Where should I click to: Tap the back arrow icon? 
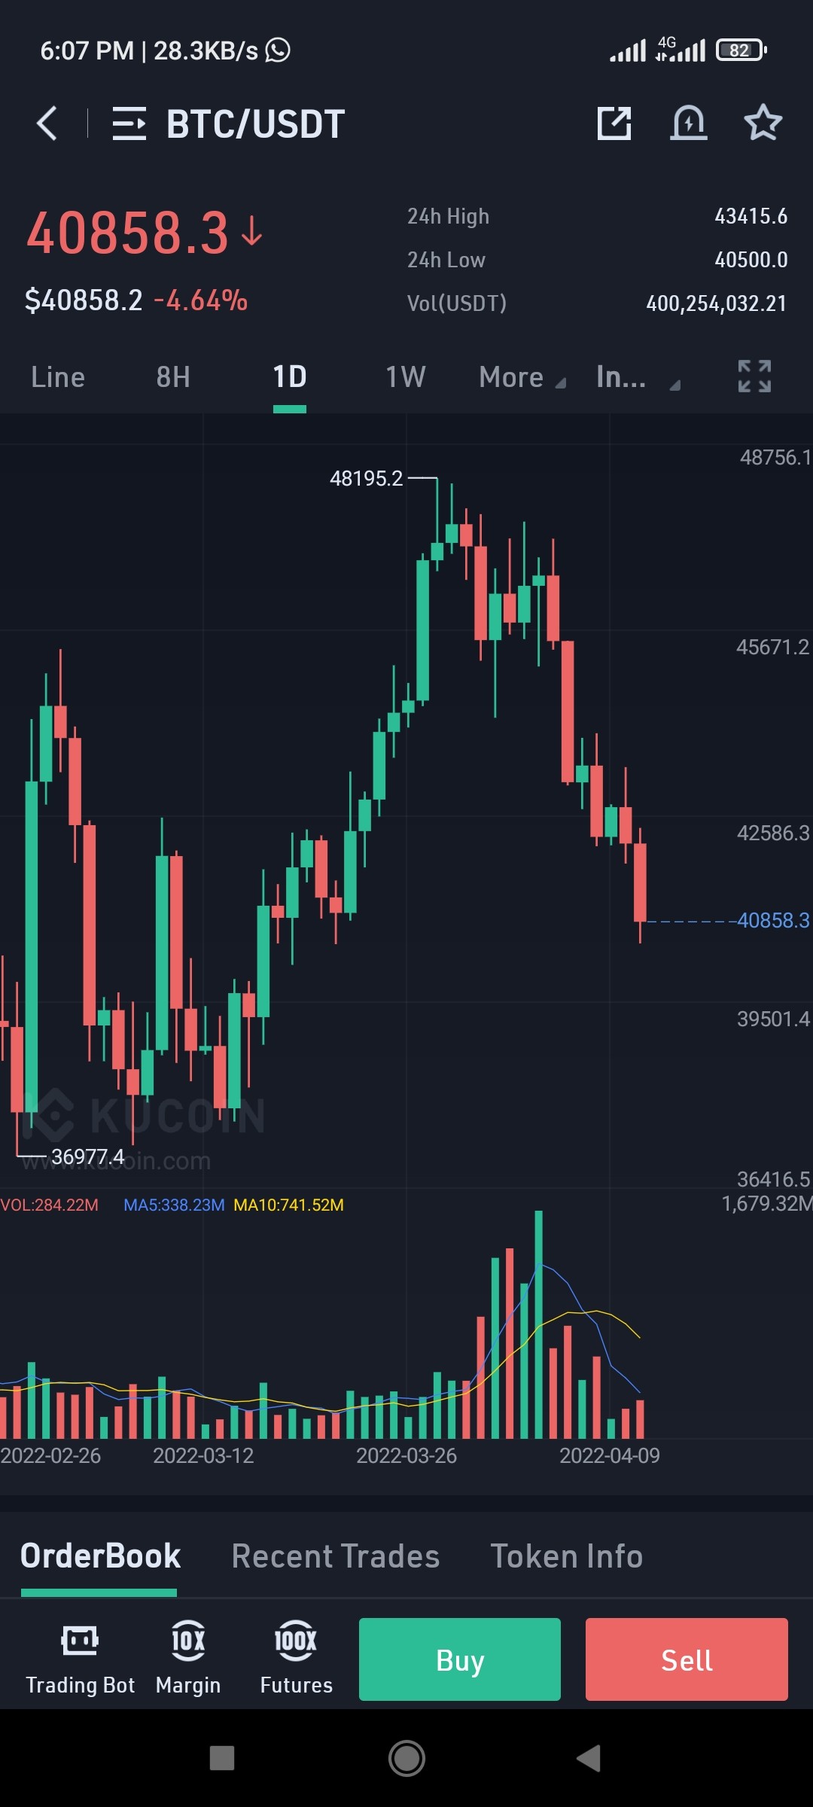47,123
